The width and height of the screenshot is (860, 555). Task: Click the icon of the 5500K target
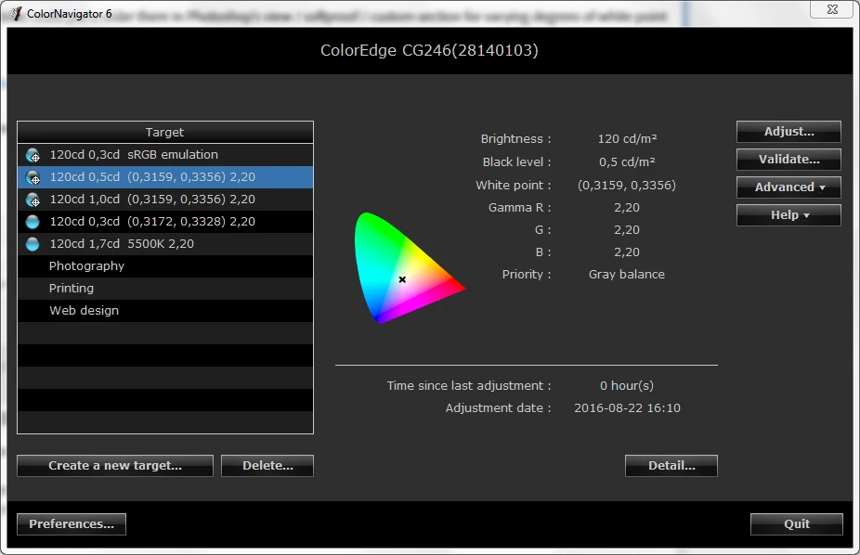[33, 244]
